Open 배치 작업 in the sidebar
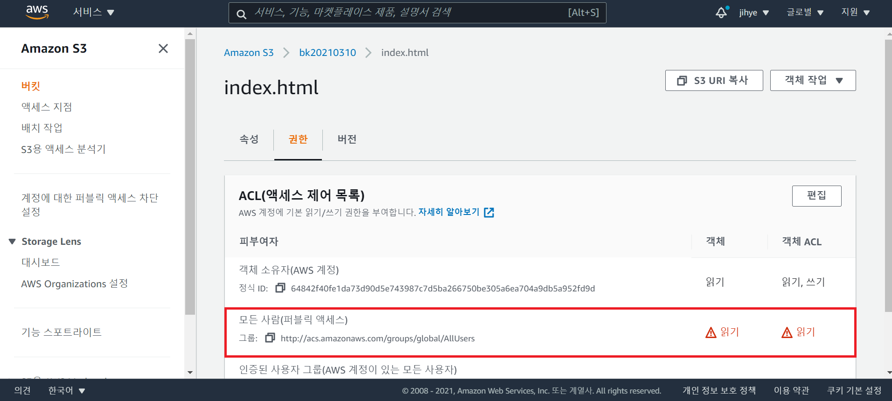Screen dimensions: 892x401 42,128
